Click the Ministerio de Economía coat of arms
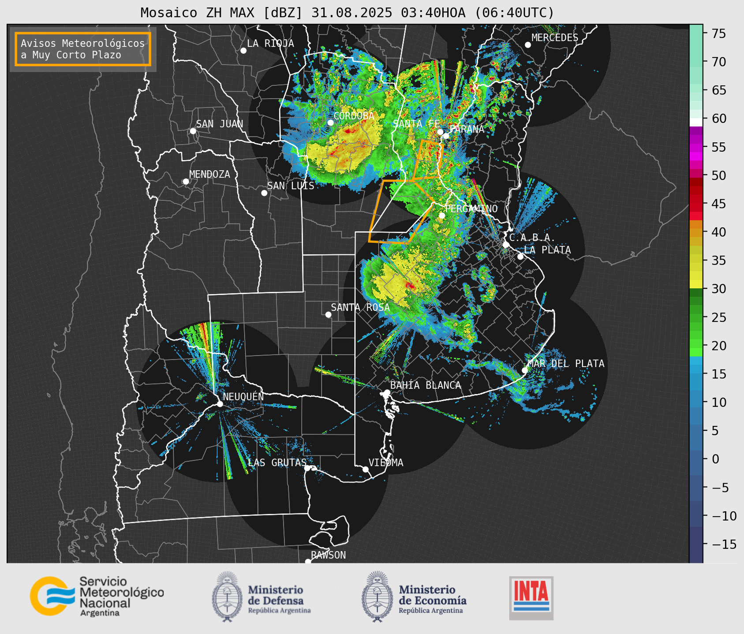The width and height of the screenshot is (744, 634). 378,597
